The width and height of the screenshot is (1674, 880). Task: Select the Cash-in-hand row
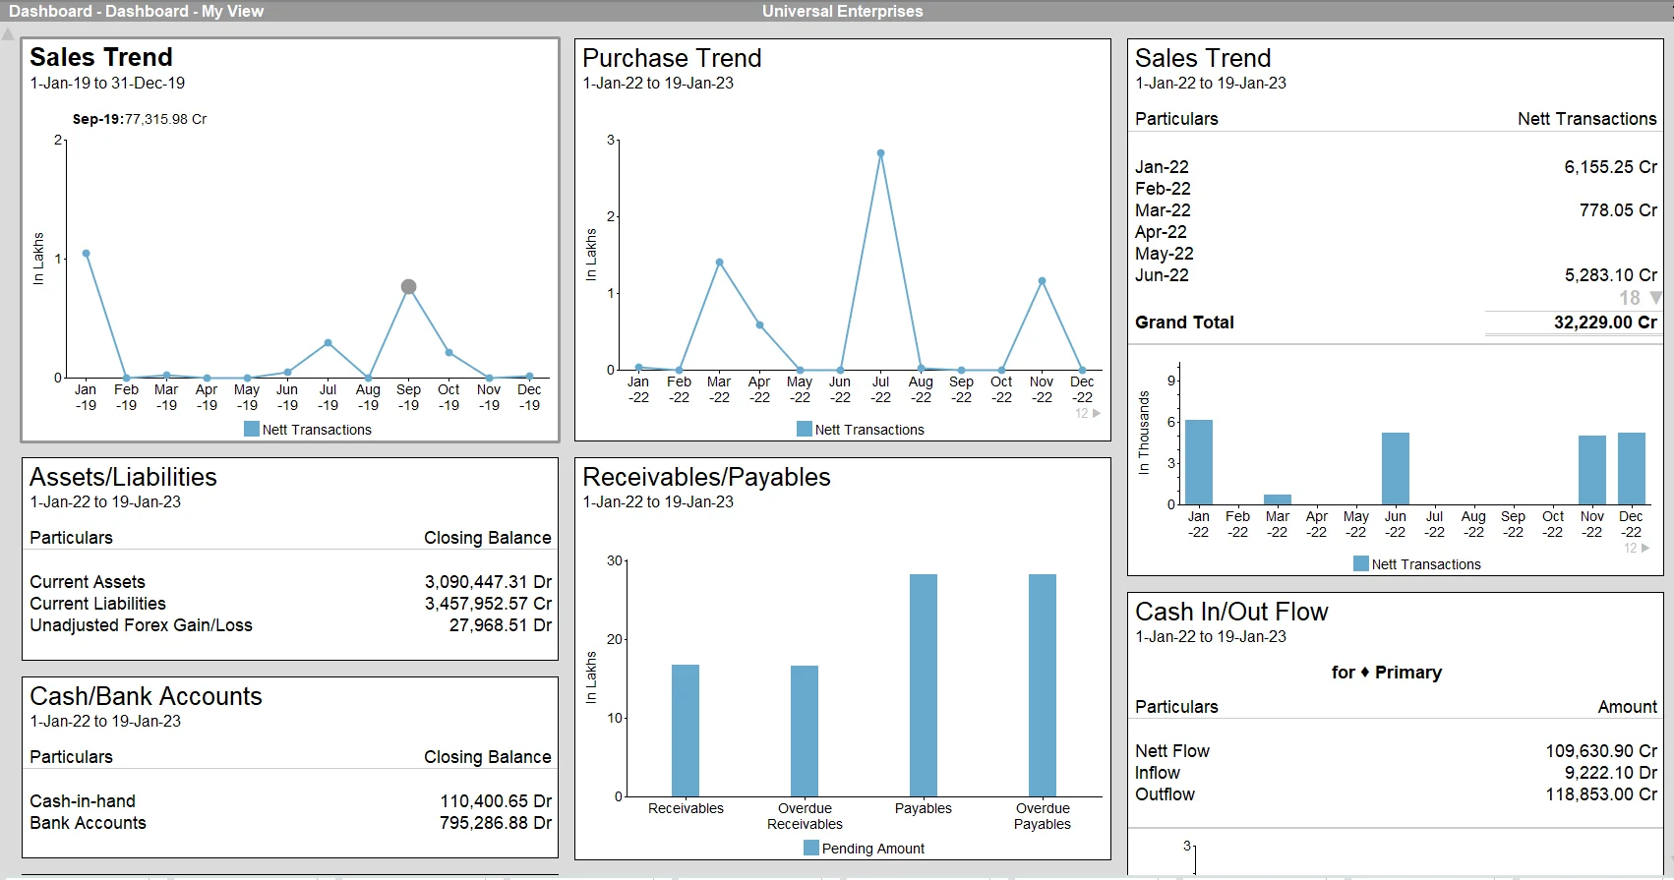290,801
